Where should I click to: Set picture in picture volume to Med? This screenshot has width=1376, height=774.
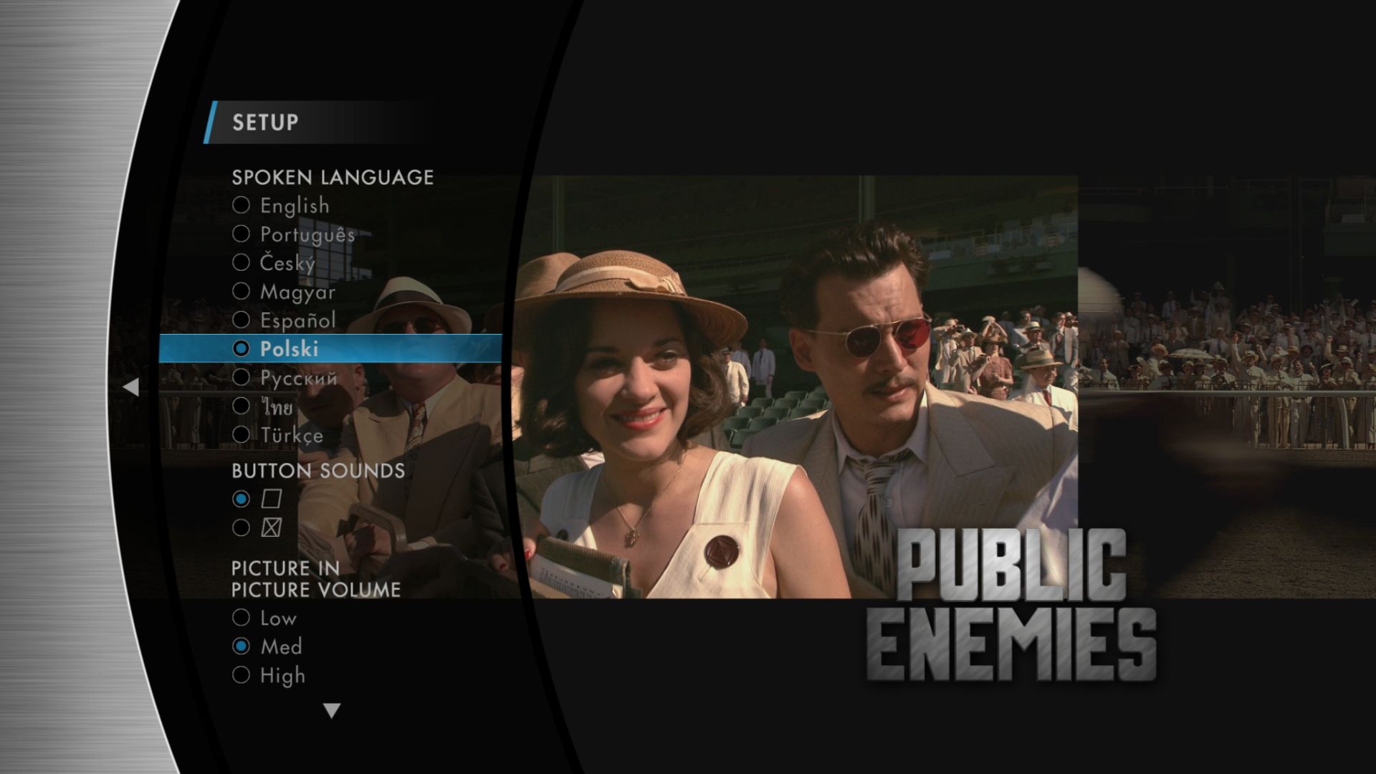pyautogui.click(x=267, y=646)
